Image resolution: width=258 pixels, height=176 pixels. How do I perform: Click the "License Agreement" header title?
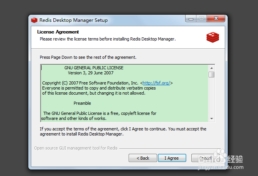pyautogui.click(x=58, y=32)
